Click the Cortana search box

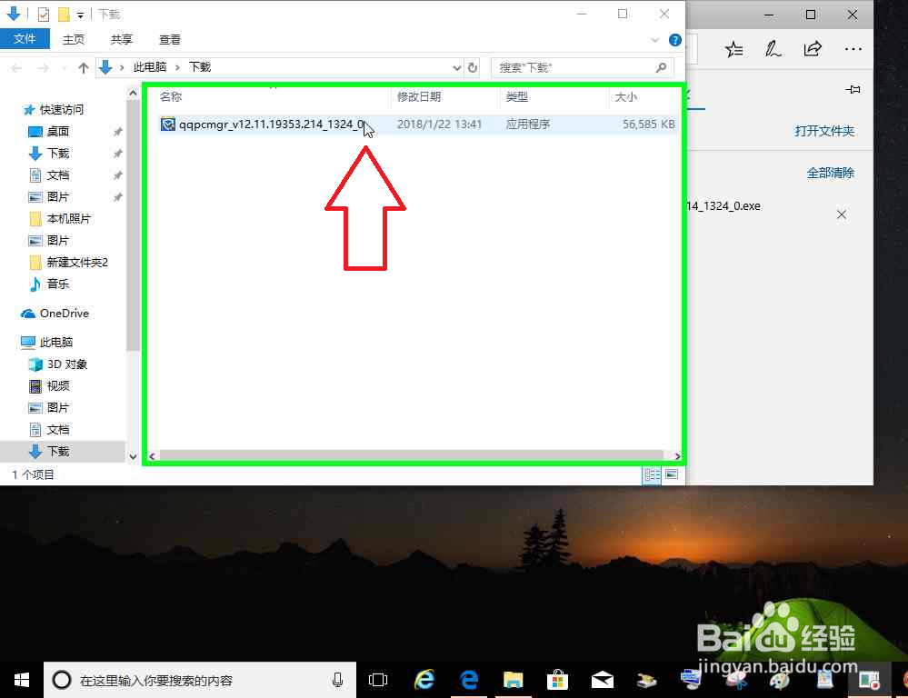point(200,680)
